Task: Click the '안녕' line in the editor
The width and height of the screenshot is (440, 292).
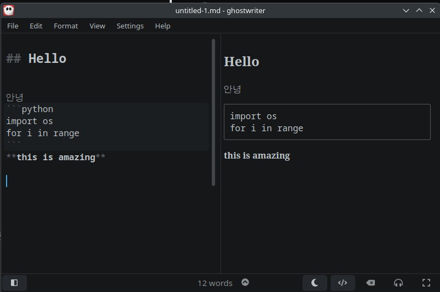Action: point(15,97)
